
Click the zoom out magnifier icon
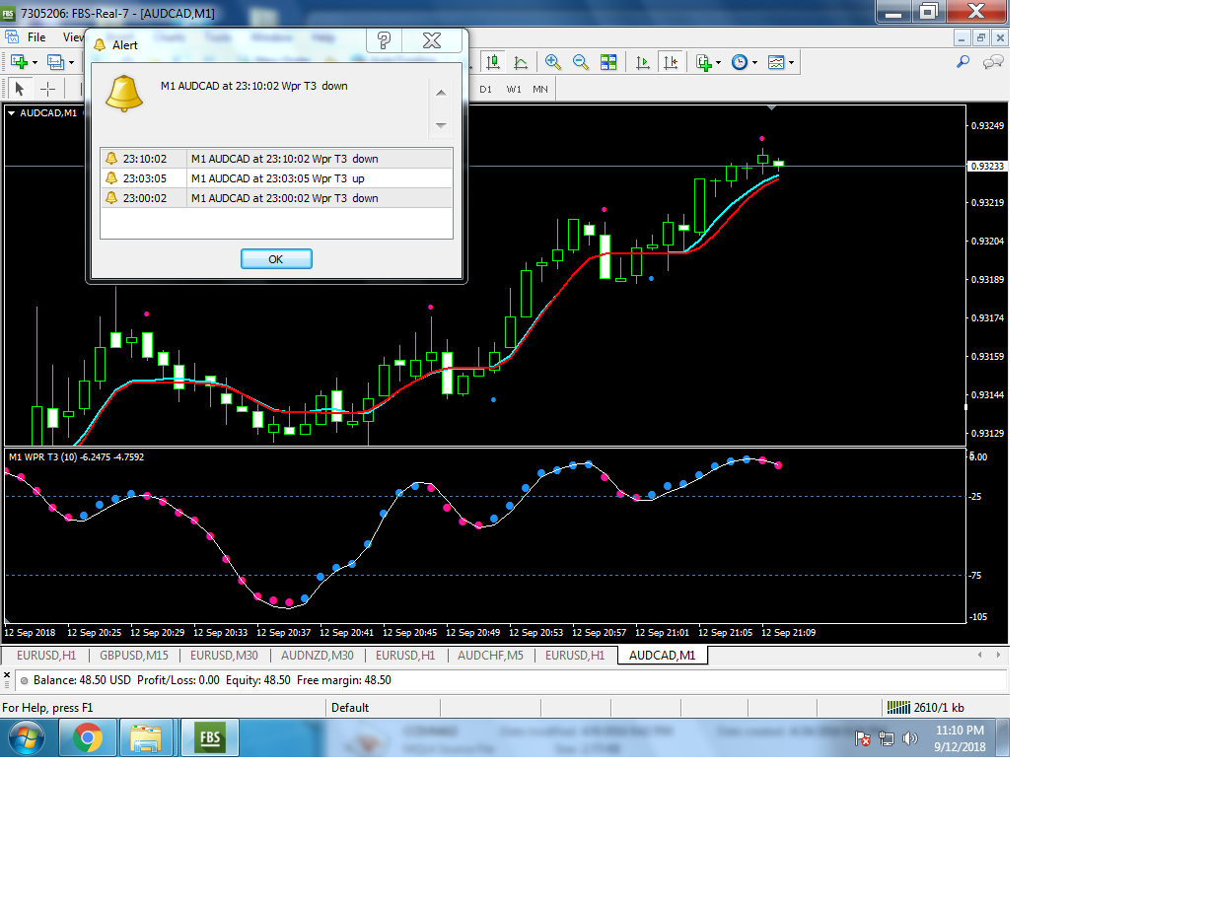581,62
